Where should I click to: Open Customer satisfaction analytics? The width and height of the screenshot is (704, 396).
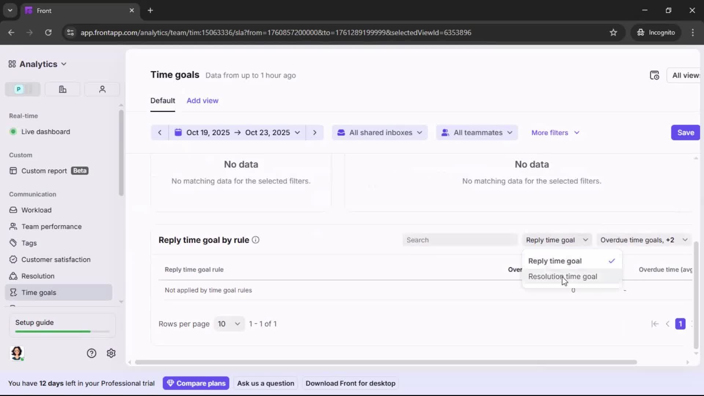click(56, 259)
